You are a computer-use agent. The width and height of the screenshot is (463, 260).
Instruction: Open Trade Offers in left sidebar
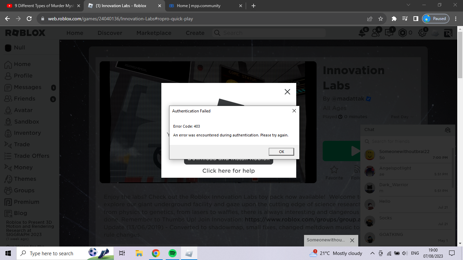pos(32,156)
